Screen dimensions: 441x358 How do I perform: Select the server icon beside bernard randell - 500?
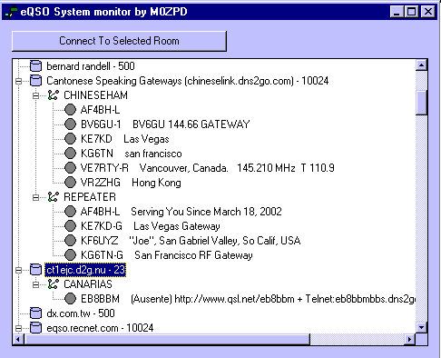[35, 66]
